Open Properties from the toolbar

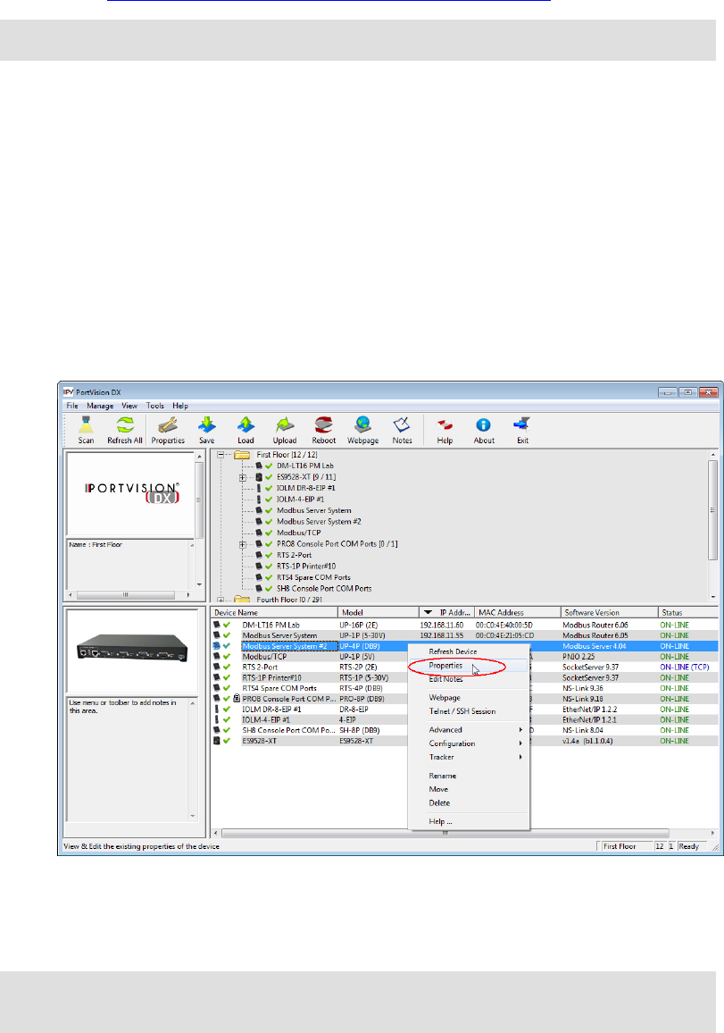[x=168, y=431]
